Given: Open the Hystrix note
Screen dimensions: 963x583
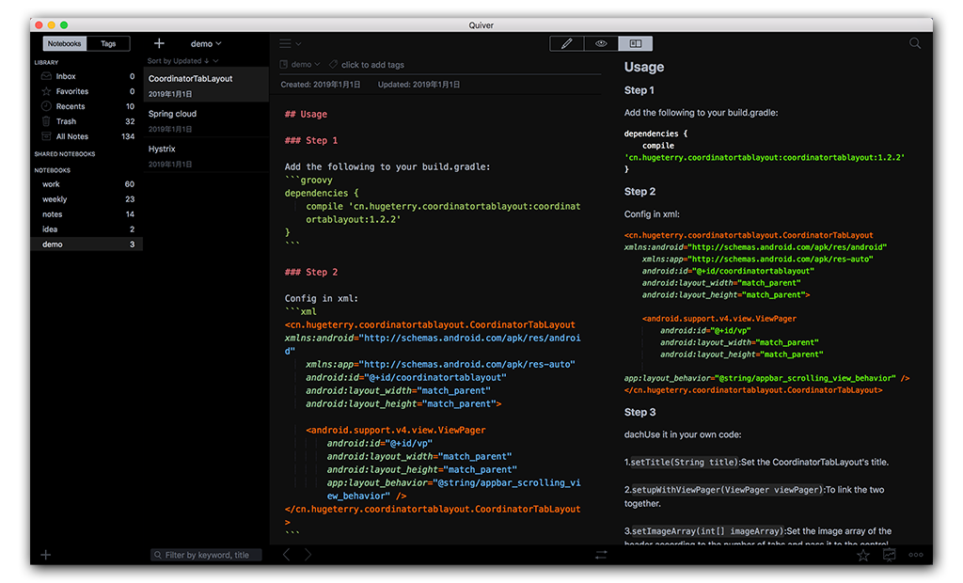Looking at the screenshot, I should click(206, 155).
